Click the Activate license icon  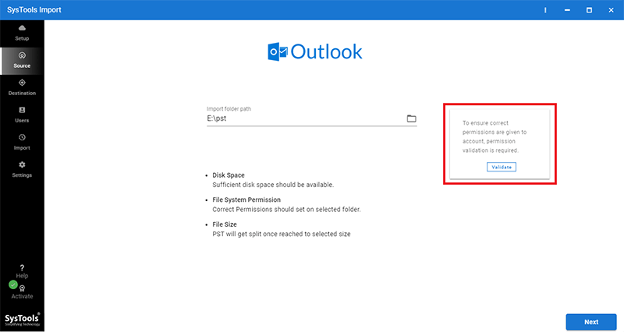[23, 288]
